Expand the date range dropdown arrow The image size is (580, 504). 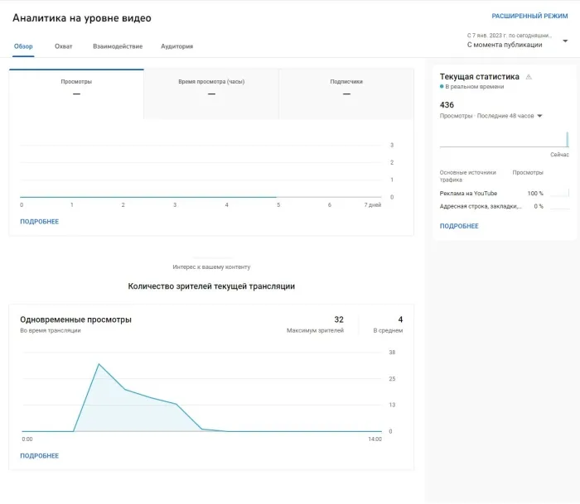(x=565, y=41)
